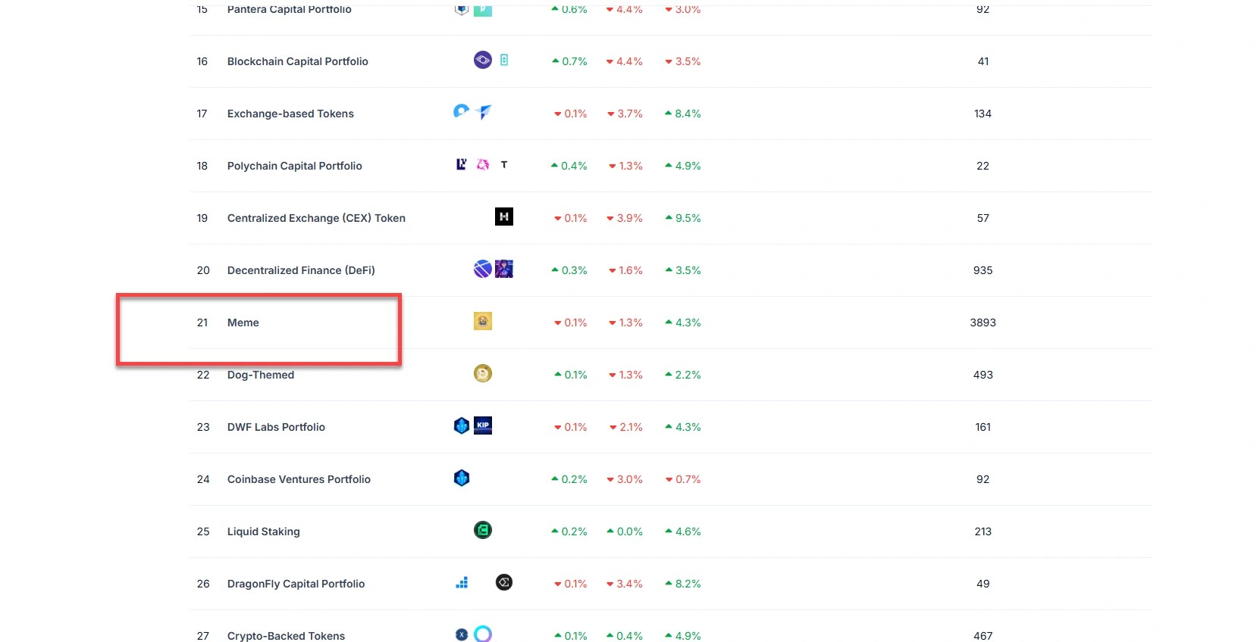Click the 3.5% red change in Blockchain Capital row
This screenshot has width=1260, height=642.
pyautogui.click(x=683, y=61)
